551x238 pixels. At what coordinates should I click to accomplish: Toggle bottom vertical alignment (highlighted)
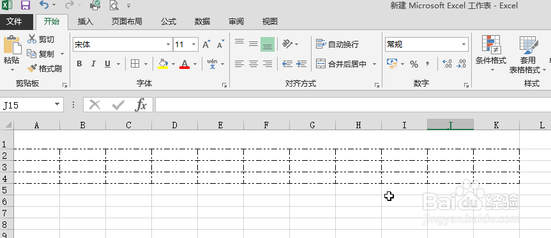click(x=268, y=44)
